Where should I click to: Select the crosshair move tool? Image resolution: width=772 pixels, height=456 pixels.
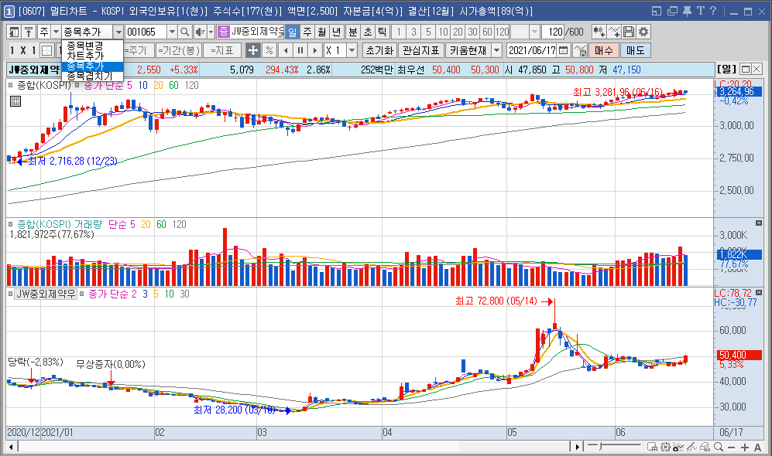tap(252, 50)
